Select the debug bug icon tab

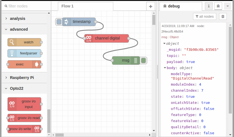(x=218, y=6)
